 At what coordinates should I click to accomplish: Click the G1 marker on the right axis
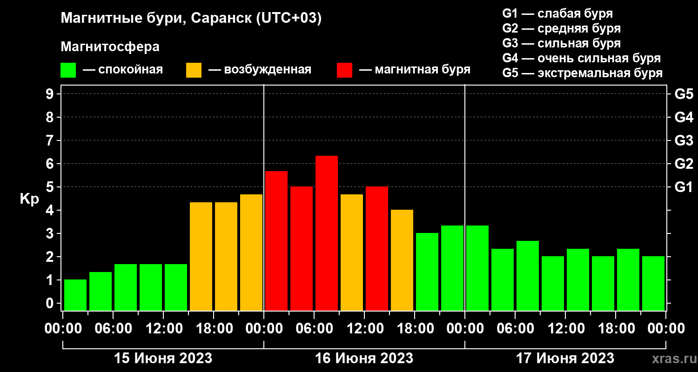click(x=684, y=187)
